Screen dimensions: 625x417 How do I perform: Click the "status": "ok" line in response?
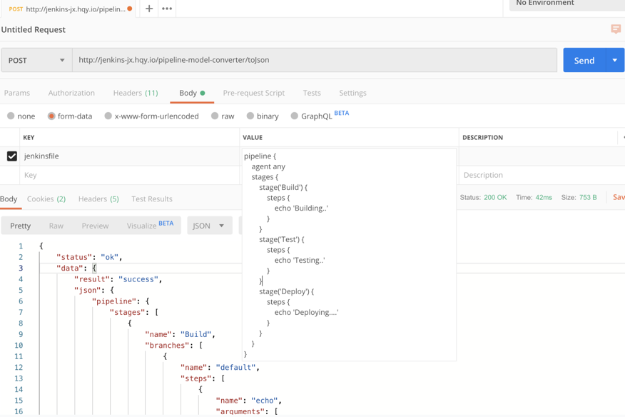click(x=89, y=257)
